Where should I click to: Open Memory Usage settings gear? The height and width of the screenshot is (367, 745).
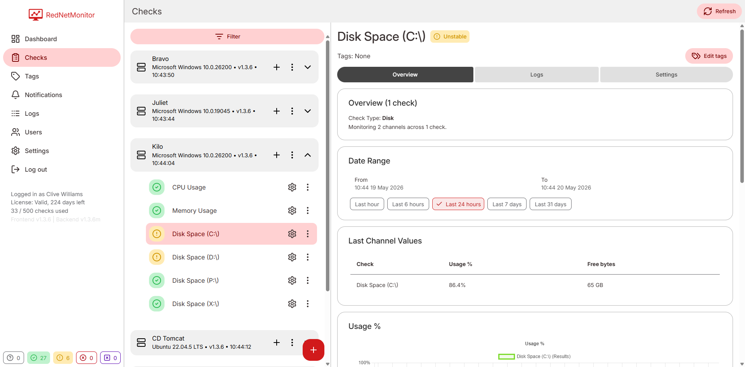click(292, 210)
